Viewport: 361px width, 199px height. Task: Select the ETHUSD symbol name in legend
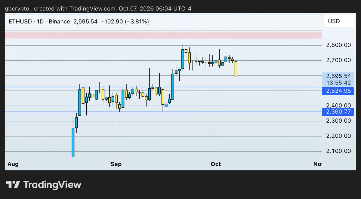coord(20,22)
